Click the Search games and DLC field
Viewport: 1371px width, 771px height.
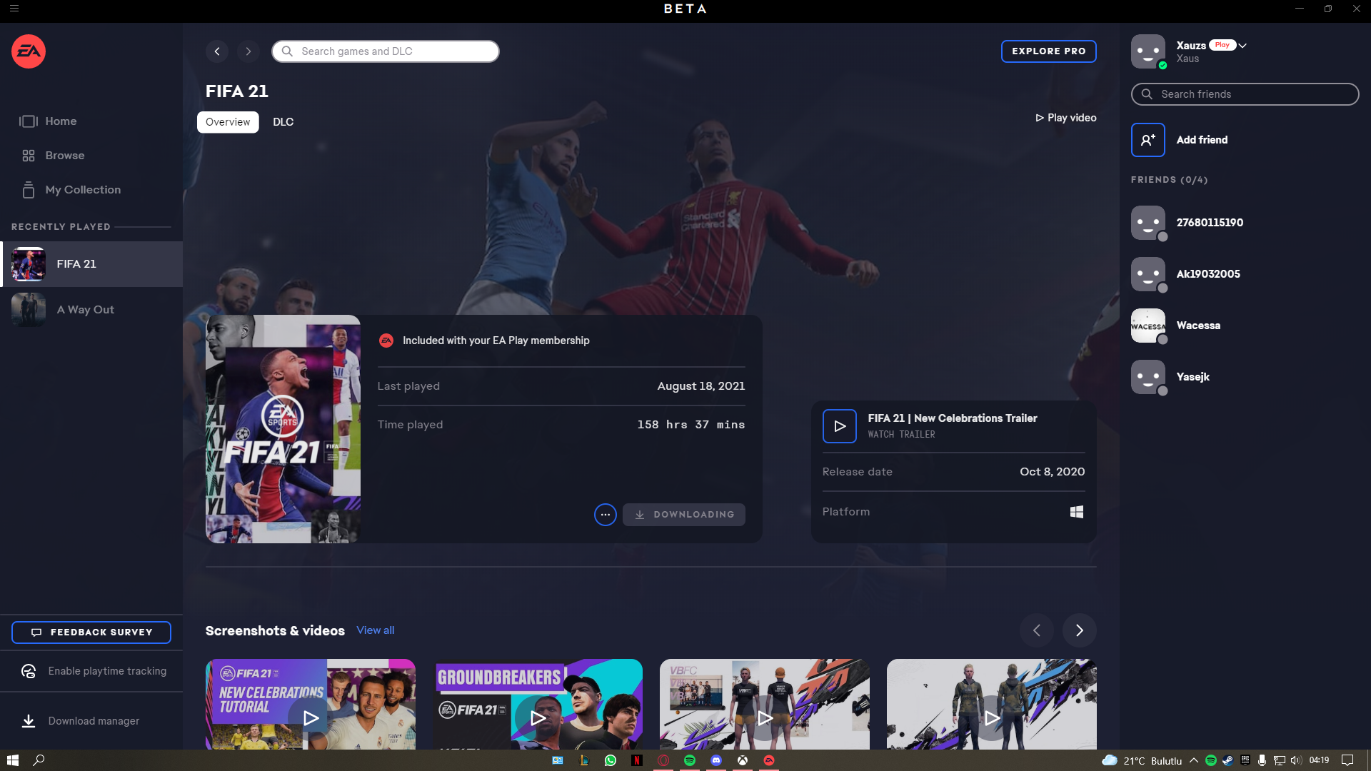click(x=386, y=51)
